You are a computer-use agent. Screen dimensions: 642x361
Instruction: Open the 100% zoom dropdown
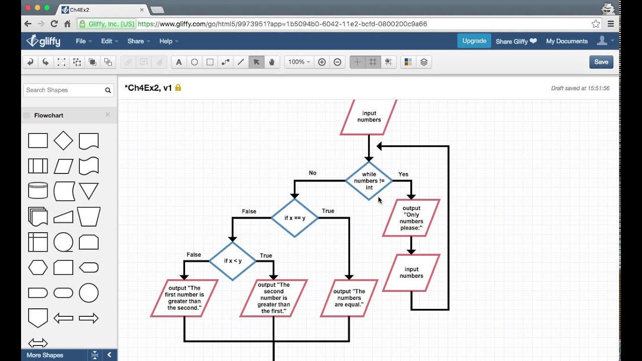[299, 62]
